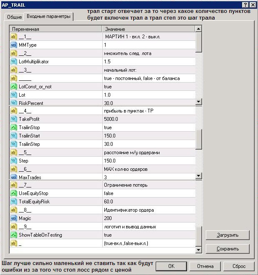Click the Переменная column header
The height and width of the screenshot is (275, 258).
pos(56,29)
